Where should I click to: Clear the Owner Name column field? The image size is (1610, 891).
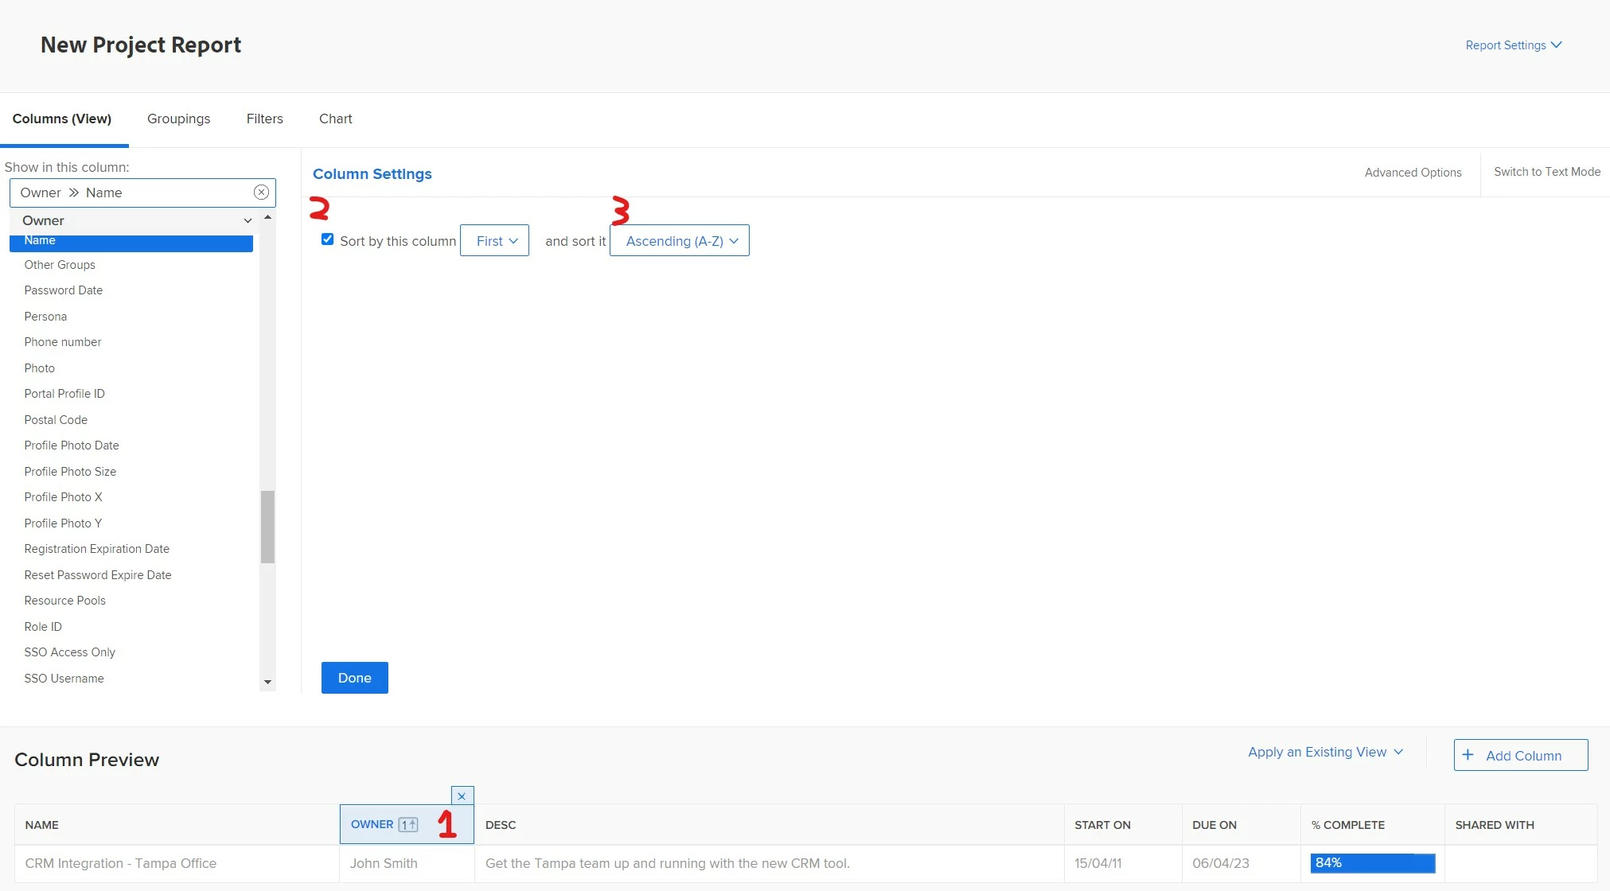tap(261, 193)
